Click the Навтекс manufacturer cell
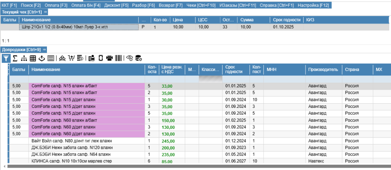This screenshot has height=170, width=391. (324, 161)
